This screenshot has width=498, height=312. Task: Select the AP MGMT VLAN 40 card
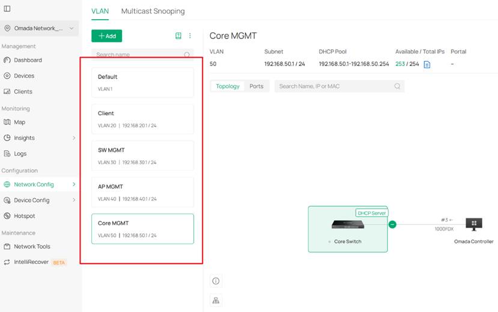point(142,192)
